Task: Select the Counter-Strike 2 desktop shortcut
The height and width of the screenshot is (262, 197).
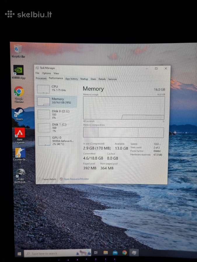Action: [x=20, y=155]
